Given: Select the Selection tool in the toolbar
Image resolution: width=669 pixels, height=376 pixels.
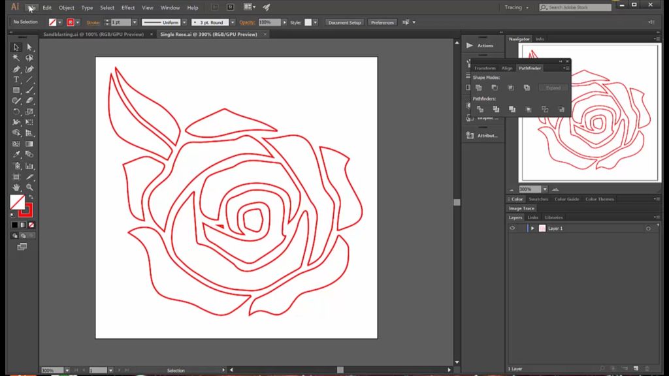Looking at the screenshot, I should [x=16, y=47].
